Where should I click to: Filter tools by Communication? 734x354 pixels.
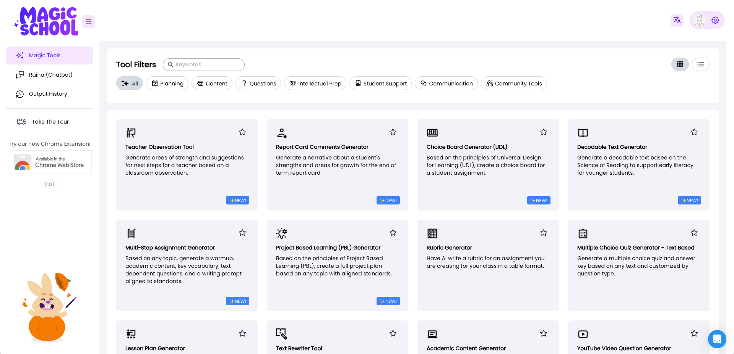[447, 84]
